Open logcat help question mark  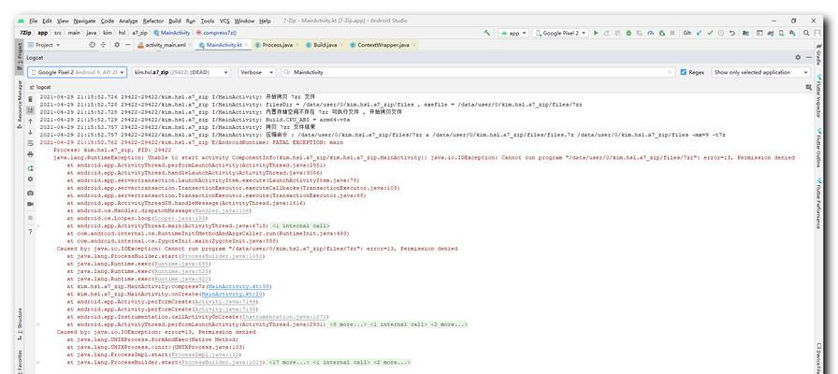coord(30,232)
